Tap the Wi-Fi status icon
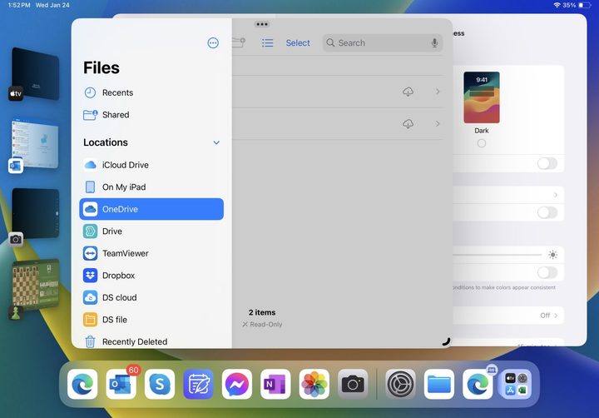The width and height of the screenshot is (599, 418). 557,5
